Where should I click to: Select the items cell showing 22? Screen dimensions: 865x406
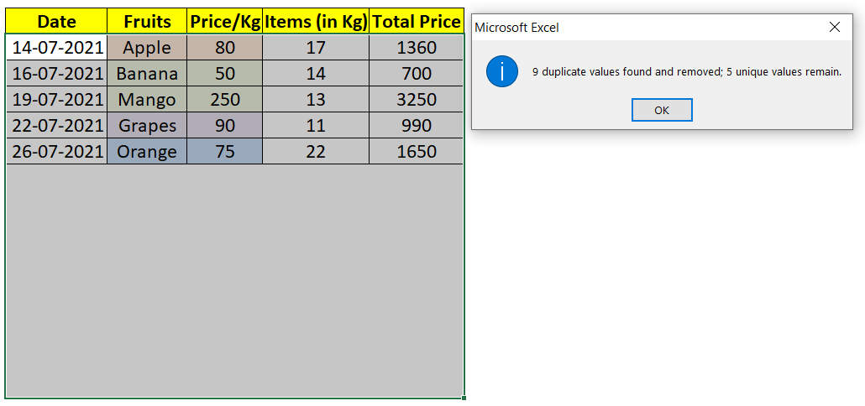click(316, 151)
